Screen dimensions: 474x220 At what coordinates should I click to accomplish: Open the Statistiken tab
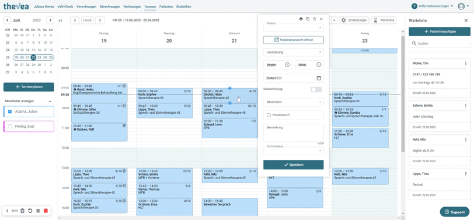click(184, 6)
